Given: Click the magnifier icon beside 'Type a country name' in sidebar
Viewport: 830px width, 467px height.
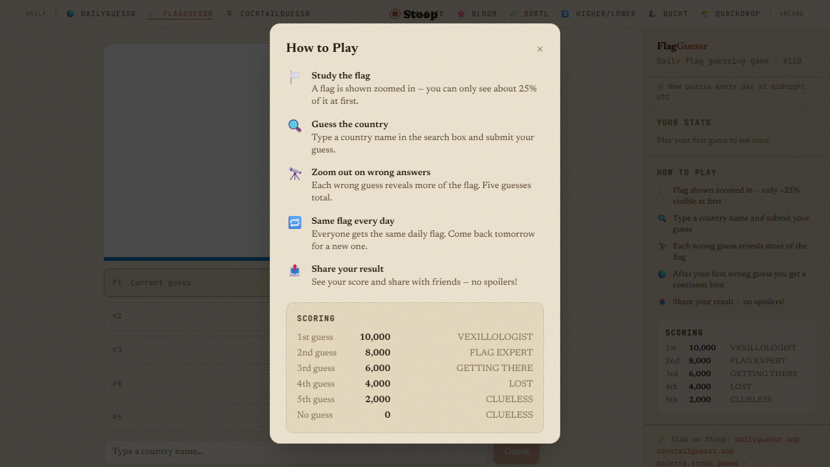Looking at the screenshot, I should point(662,219).
